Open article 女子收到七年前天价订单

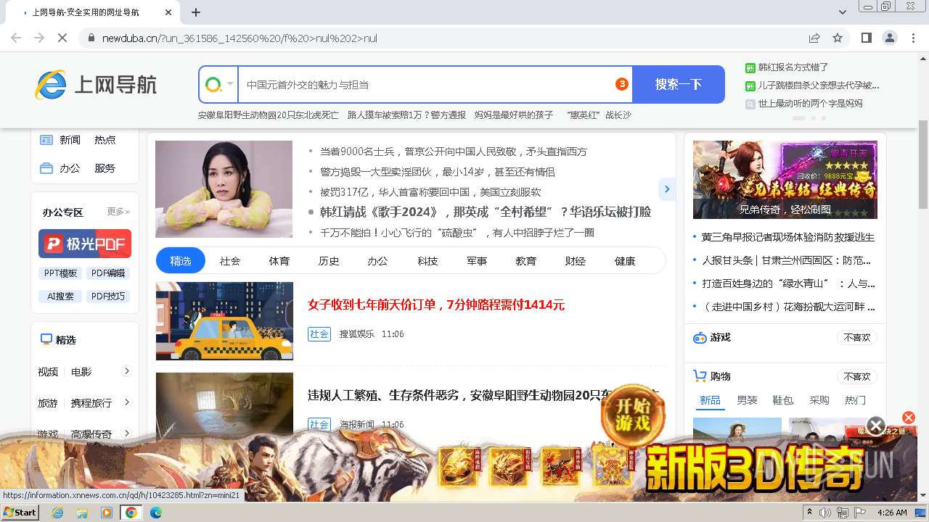(x=436, y=304)
